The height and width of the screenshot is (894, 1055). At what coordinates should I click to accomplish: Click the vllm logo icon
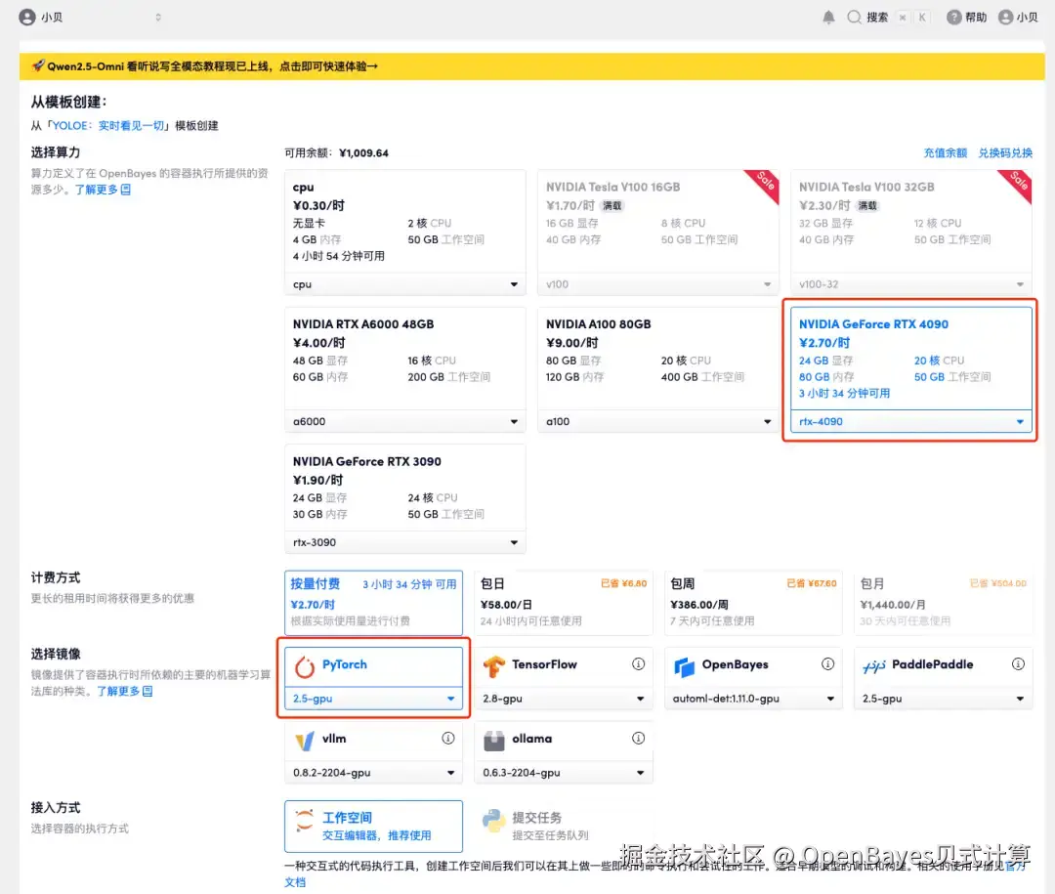point(305,741)
